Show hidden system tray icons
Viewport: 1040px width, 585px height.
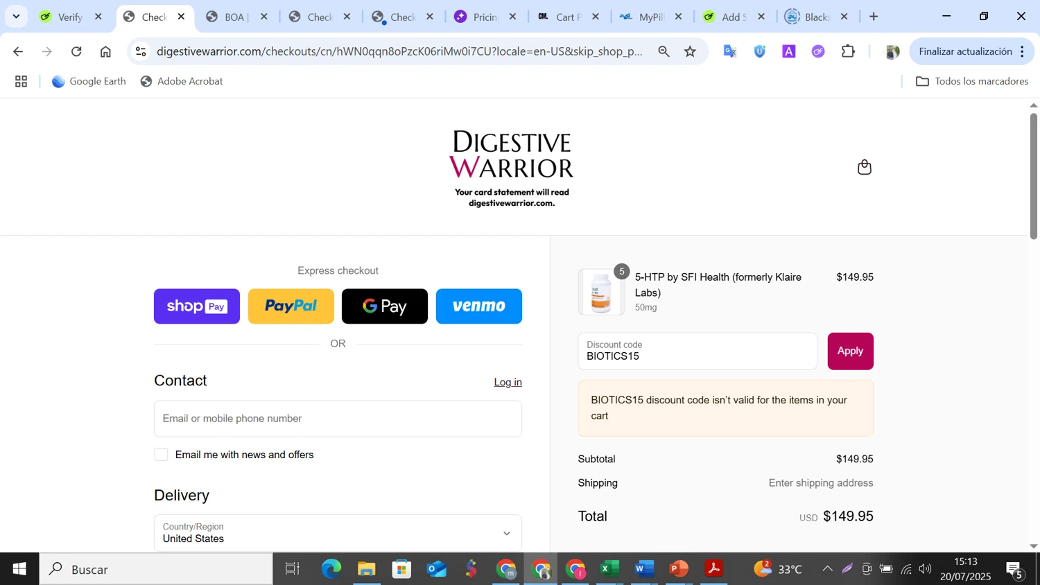click(827, 569)
